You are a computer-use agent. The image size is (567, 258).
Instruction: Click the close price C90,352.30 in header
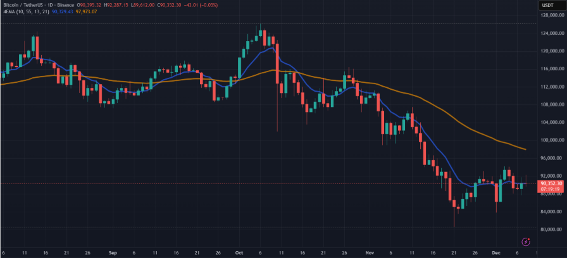(168, 6)
